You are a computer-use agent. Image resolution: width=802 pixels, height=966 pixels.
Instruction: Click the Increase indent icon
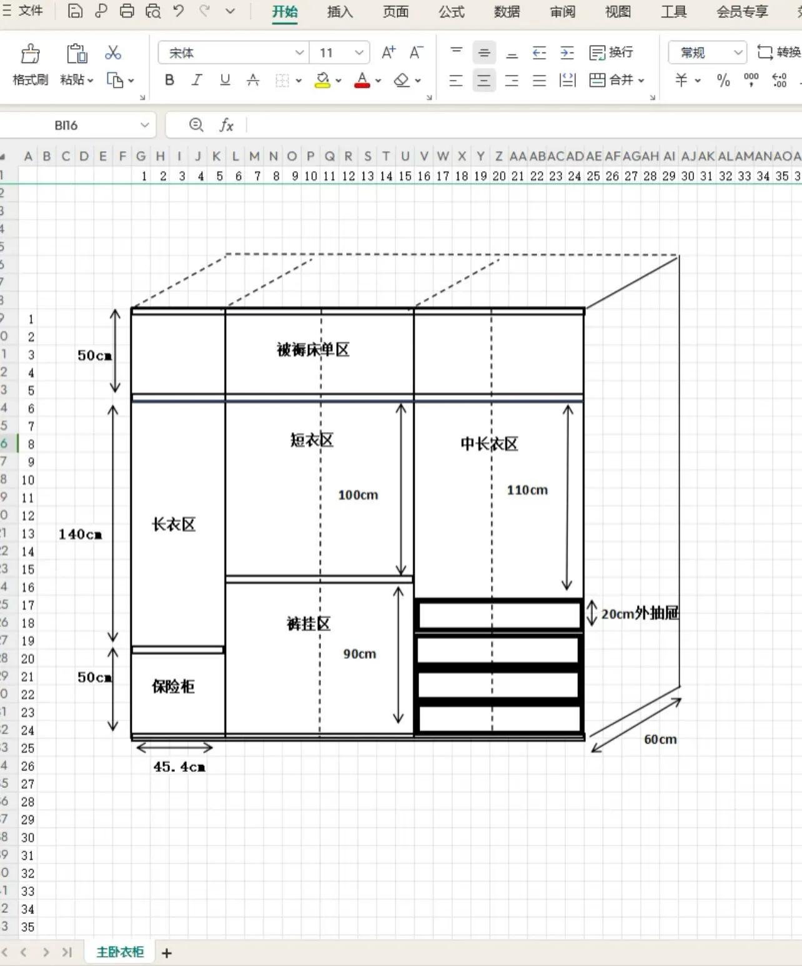pyautogui.click(x=567, y=53)
